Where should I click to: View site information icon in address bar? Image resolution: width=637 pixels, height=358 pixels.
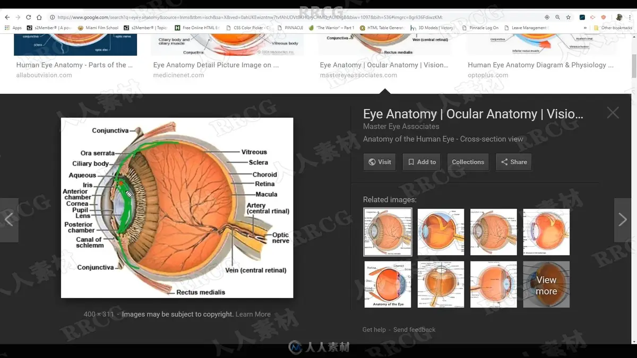52,18
